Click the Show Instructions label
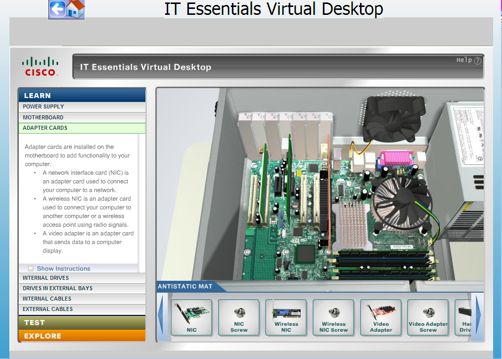Image resolution: width=502 pixels, height=359 pixels. coord(63,268)
